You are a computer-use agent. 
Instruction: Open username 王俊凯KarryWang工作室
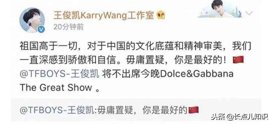(x=104, y=16)
